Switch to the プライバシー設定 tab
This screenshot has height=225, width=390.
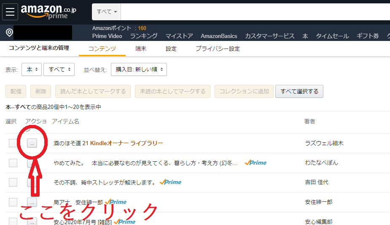[218, 49]
